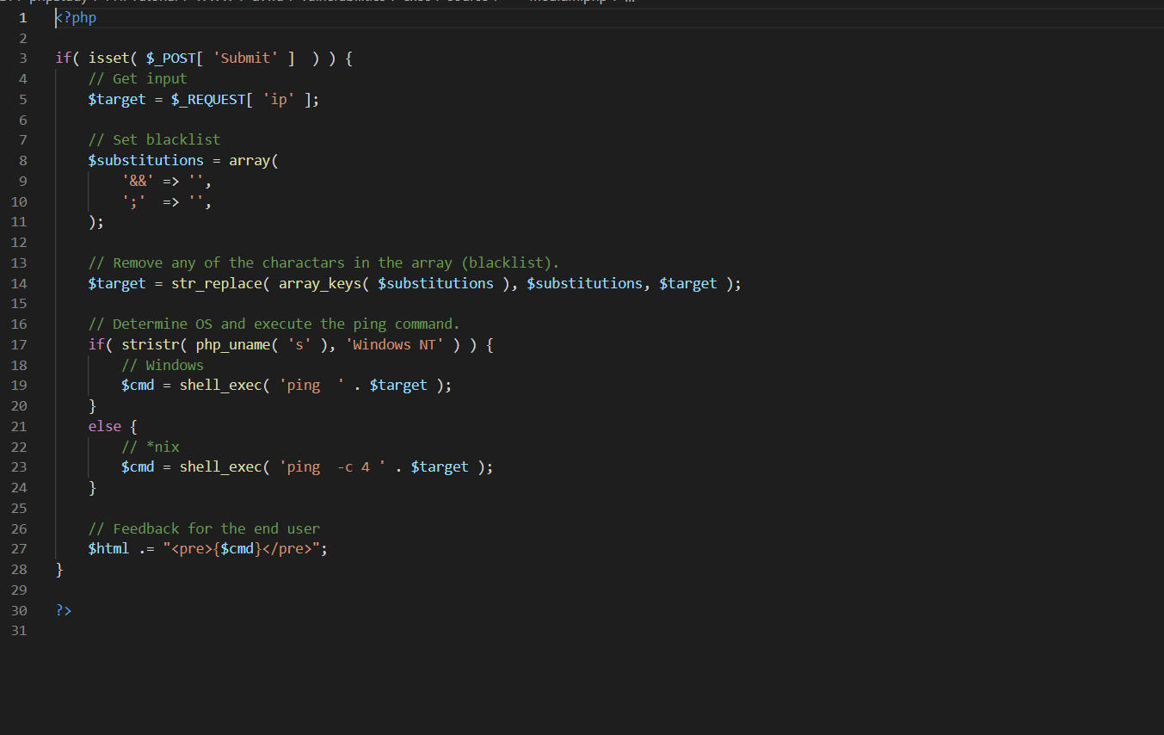Click the else keyword on line 21
Image resolution: width=1164 pixels, height=735 pixels.
tap(104, 426)
